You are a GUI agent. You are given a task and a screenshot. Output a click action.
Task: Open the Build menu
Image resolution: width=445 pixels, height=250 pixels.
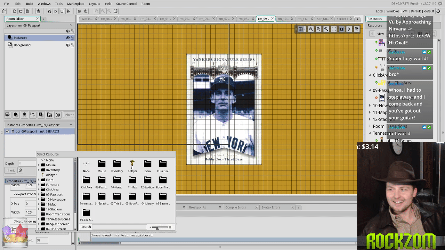coord(30,4)
